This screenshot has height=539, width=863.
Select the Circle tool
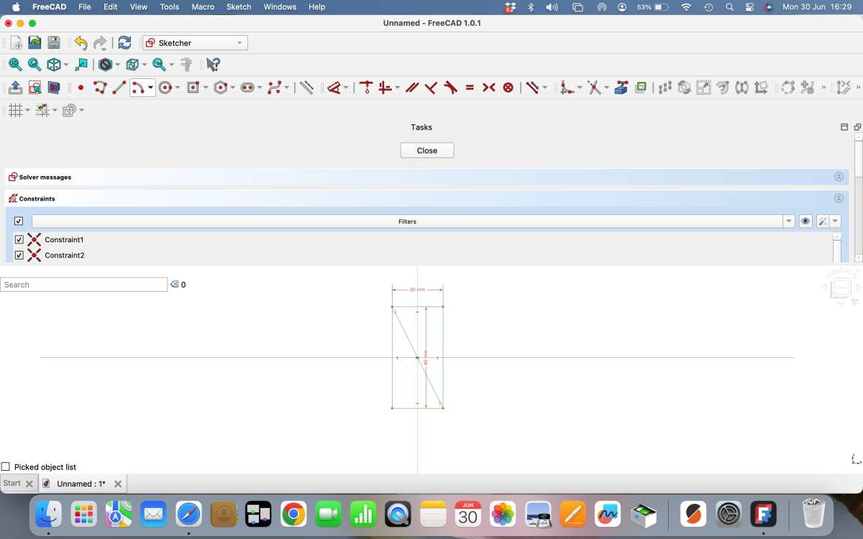[166, 88]
